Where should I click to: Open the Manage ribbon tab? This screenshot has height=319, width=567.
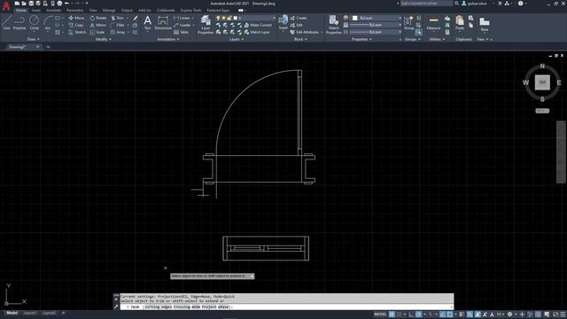click(109, 11)
